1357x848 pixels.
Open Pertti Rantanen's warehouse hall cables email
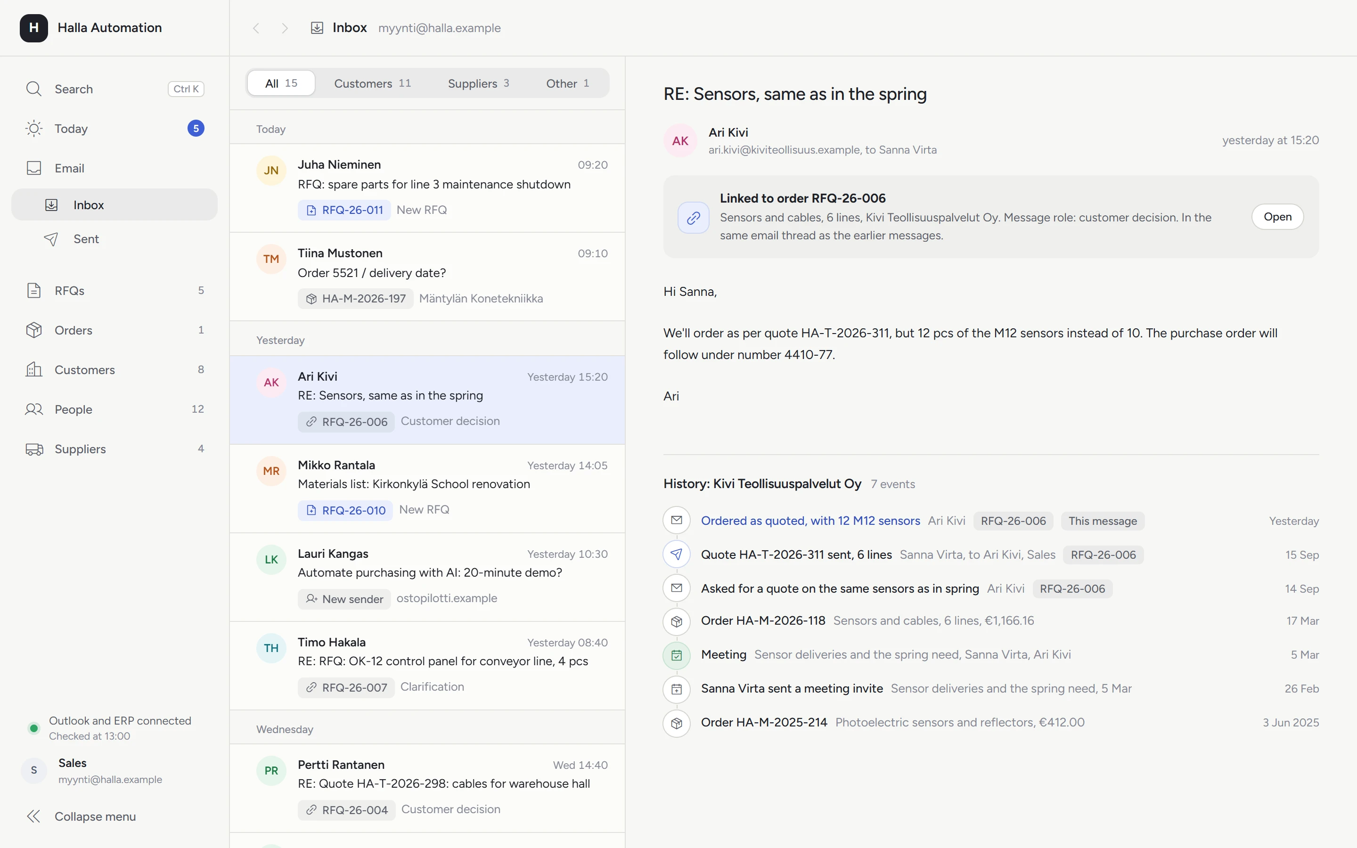(427, 788)
